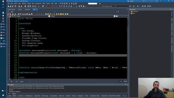Open the Local Variables bottom tab
Viewport: 174px width, 98px height.
click(54, 96)
